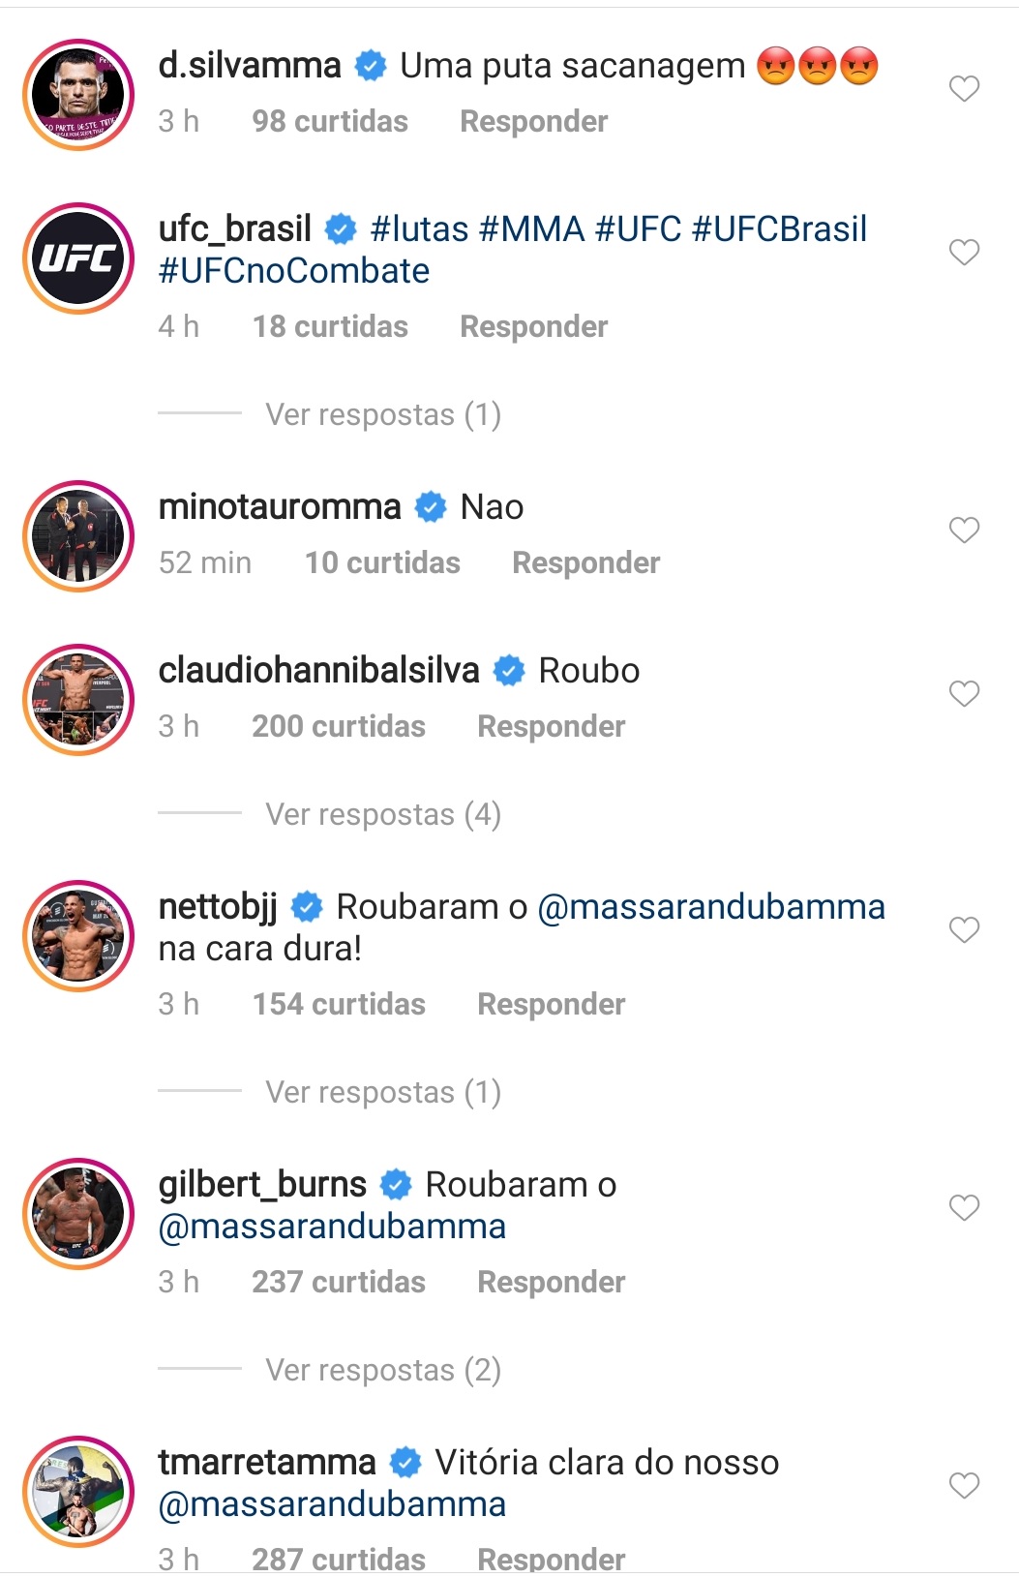View gilbert_burns's avatar story

click(78, 1214)
